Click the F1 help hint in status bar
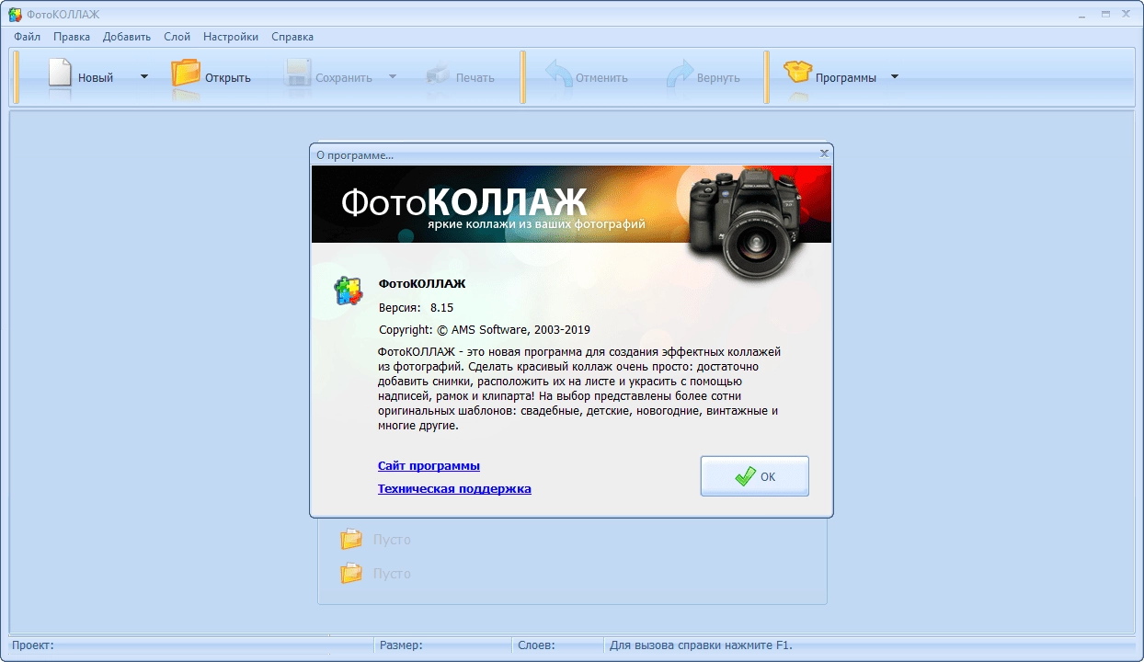 click(x=701, y=645)
